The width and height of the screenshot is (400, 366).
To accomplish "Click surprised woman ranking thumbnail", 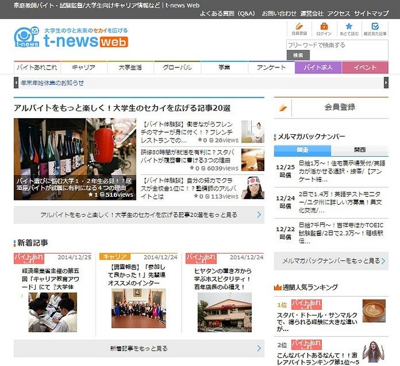I will [x=374, y=352].
